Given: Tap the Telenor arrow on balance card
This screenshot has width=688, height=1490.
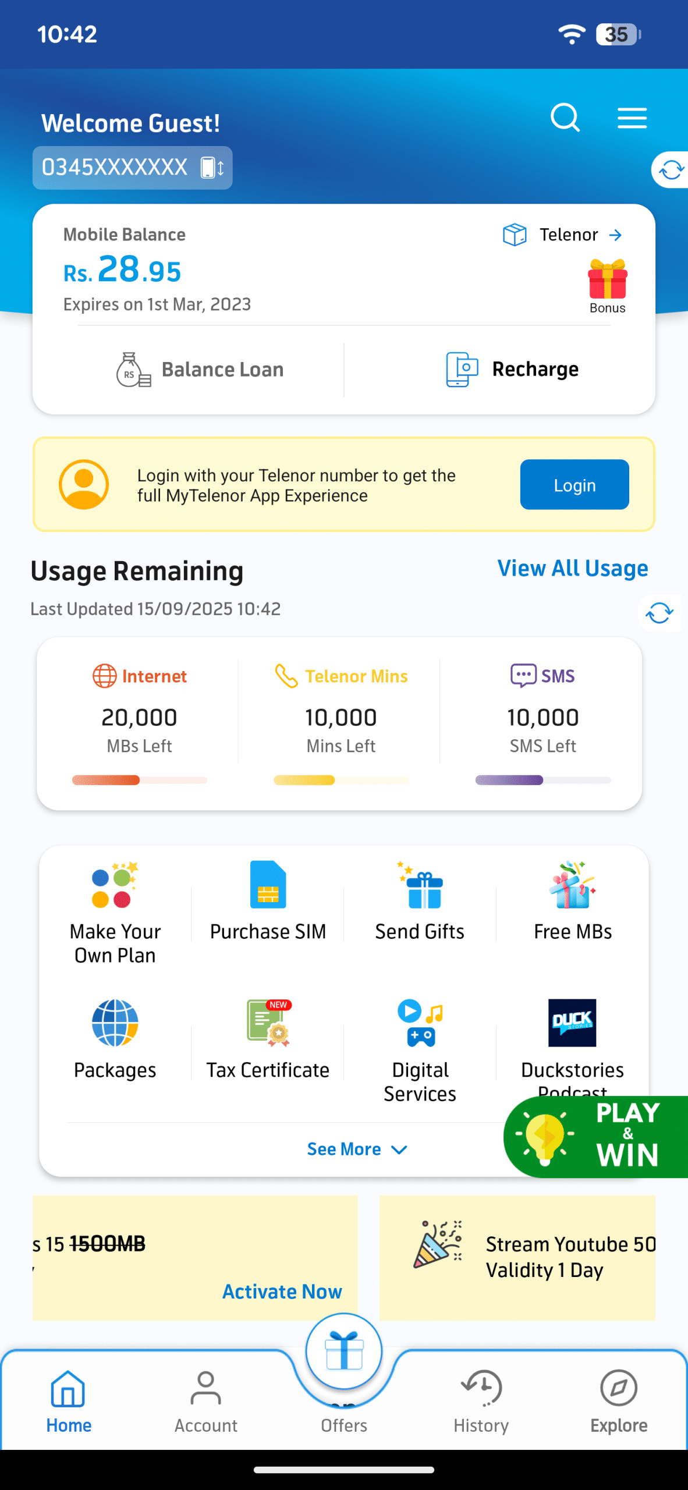Looking at the screenshot, I should coord(615,235).
